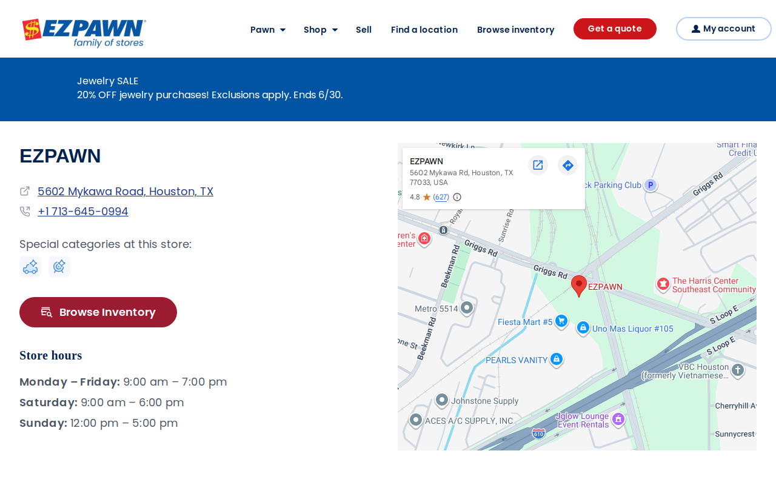Open Browse inventory in navigation bar
776x485 pixels.
coord(515,30)
